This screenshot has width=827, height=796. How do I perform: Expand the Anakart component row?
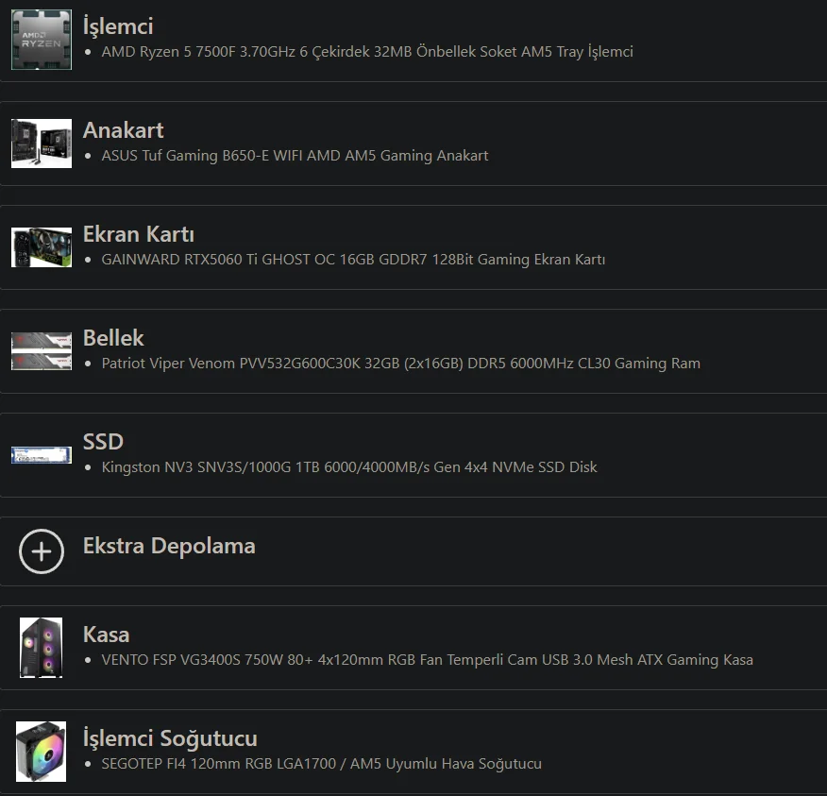point(413,144)
